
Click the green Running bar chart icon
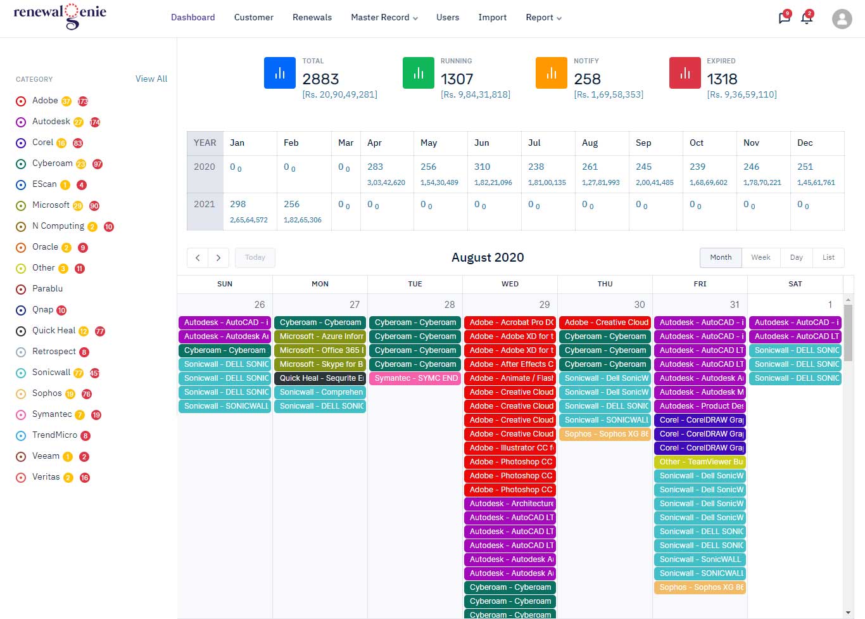click(419, 73)
